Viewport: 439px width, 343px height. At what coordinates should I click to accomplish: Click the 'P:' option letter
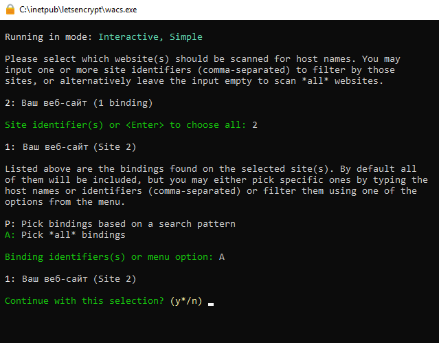pyautogui.click(x=10, y=223)
